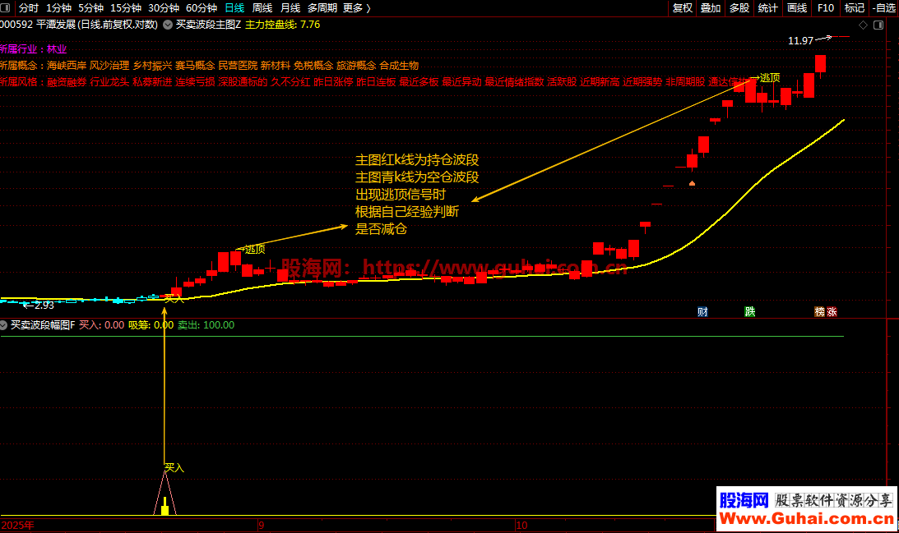Expand 买卖波段幅图F indicator dropdown
The image size is (899, 533).
pyautogui.click(x=5, y=325)
